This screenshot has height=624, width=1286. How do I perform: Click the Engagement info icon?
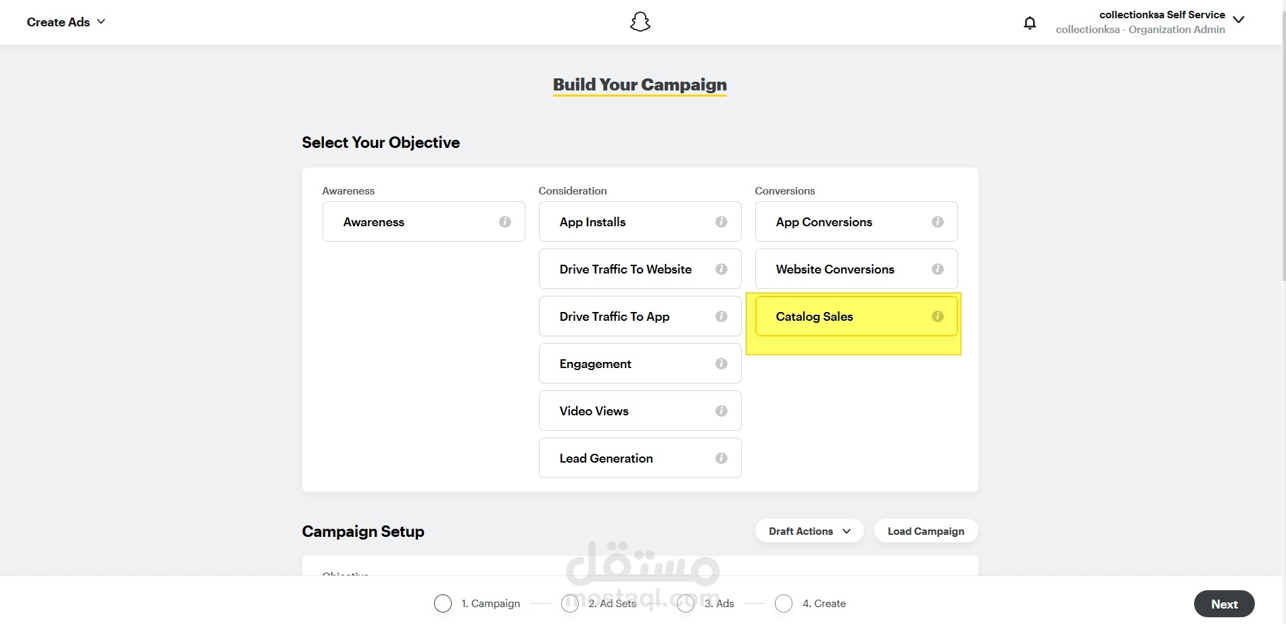721,363
